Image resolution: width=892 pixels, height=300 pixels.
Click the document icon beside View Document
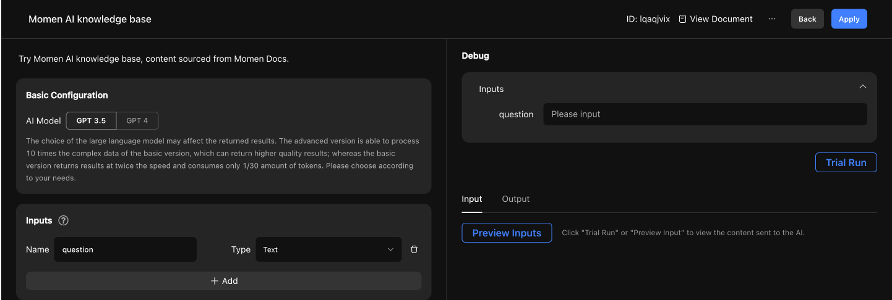pos(683,19)
